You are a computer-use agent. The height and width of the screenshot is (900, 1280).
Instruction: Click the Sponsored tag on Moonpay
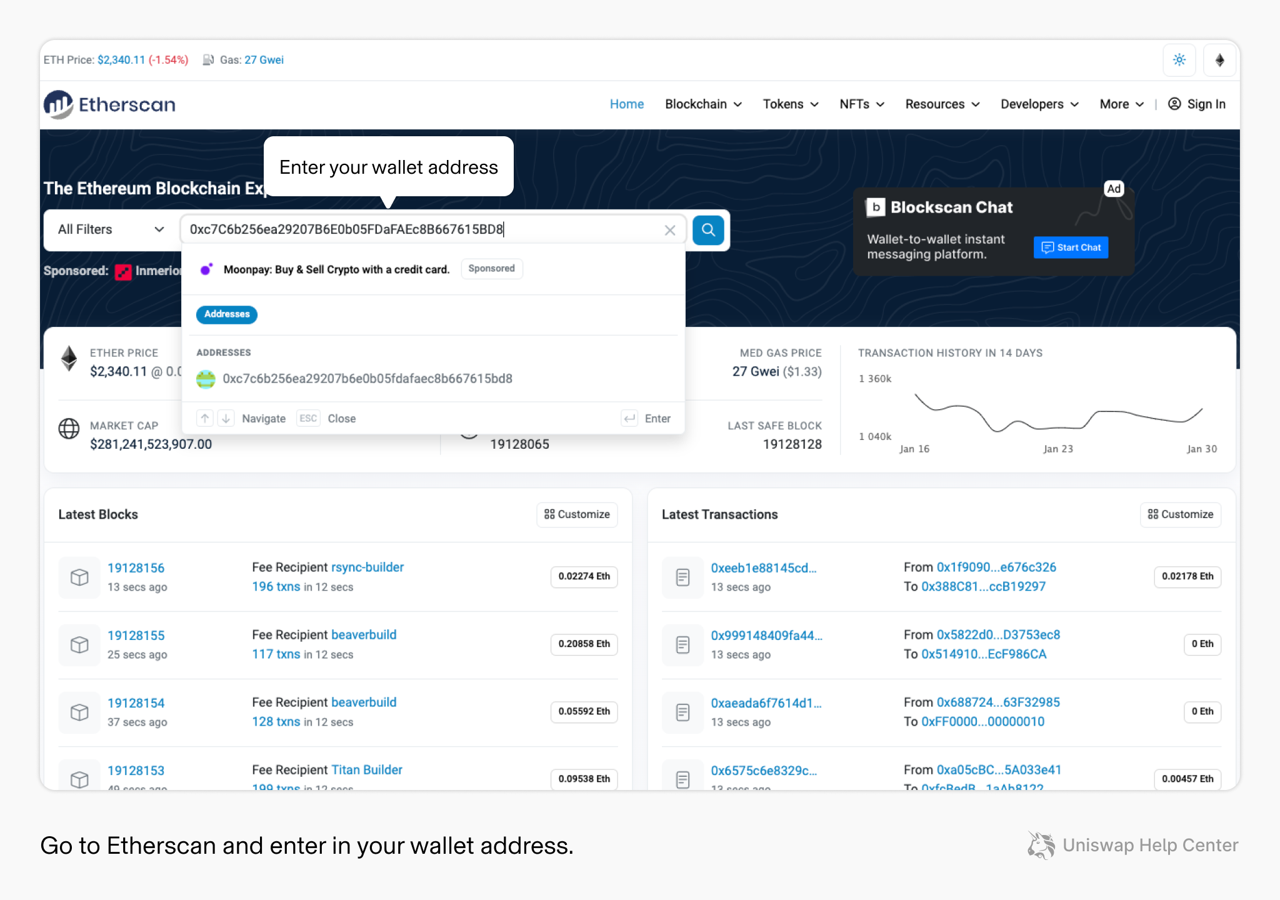coord(492,269)
